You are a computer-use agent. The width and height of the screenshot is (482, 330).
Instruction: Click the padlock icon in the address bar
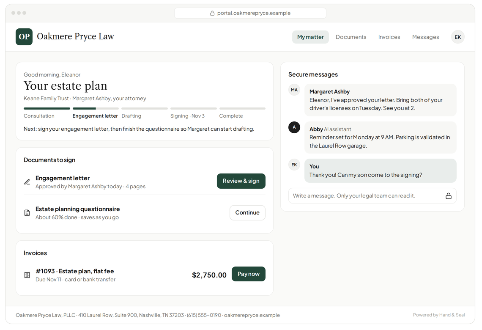coord(212,13)
